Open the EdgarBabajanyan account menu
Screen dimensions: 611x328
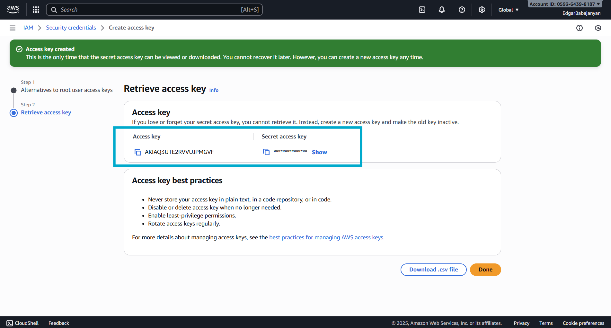581,13
